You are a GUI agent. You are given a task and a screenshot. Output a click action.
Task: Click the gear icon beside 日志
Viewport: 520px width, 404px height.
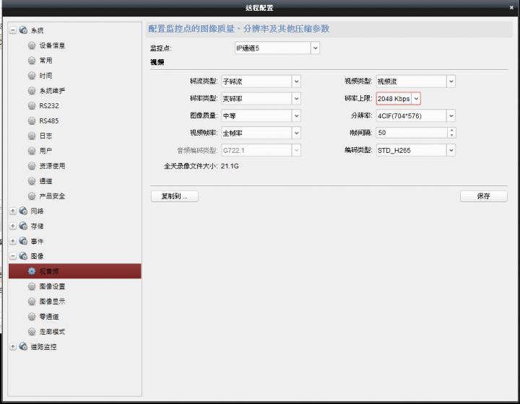click(32, 136)
